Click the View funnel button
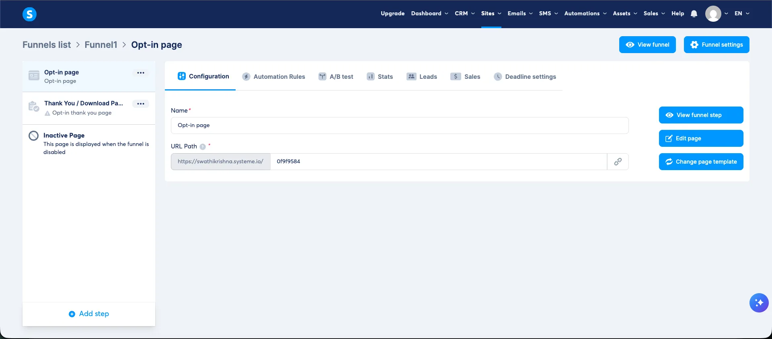The image size is (772, 339). [x=647, y=45]
